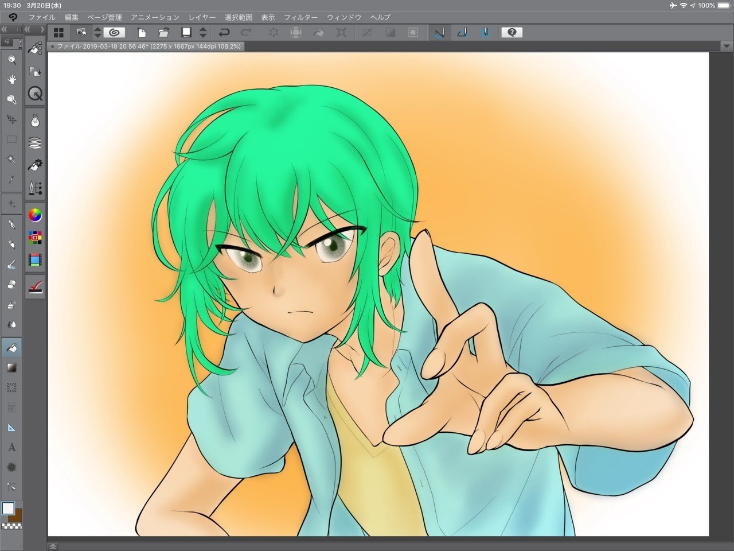Click the four-squares grid command bar icon
734x551 pixels.
58,33
